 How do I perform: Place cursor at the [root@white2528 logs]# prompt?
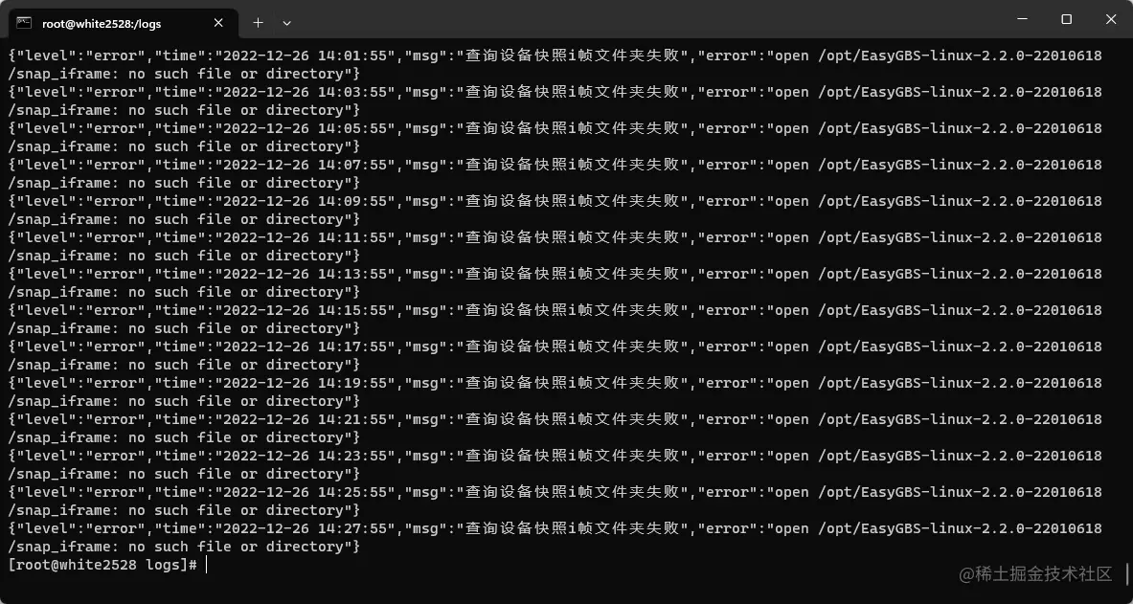(102, 564)
